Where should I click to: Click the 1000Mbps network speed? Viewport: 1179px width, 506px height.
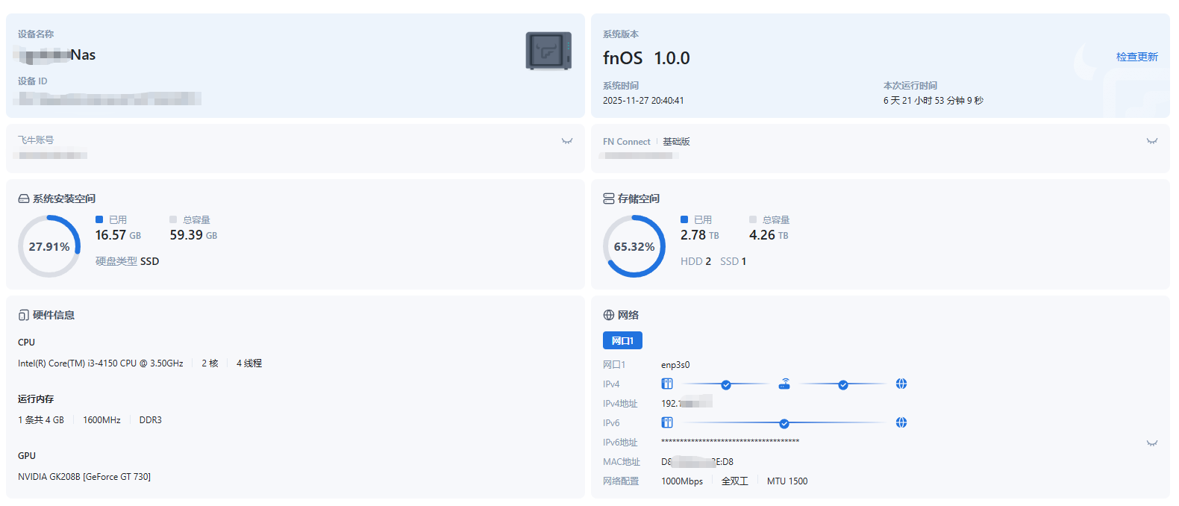[x=682, y=481]
